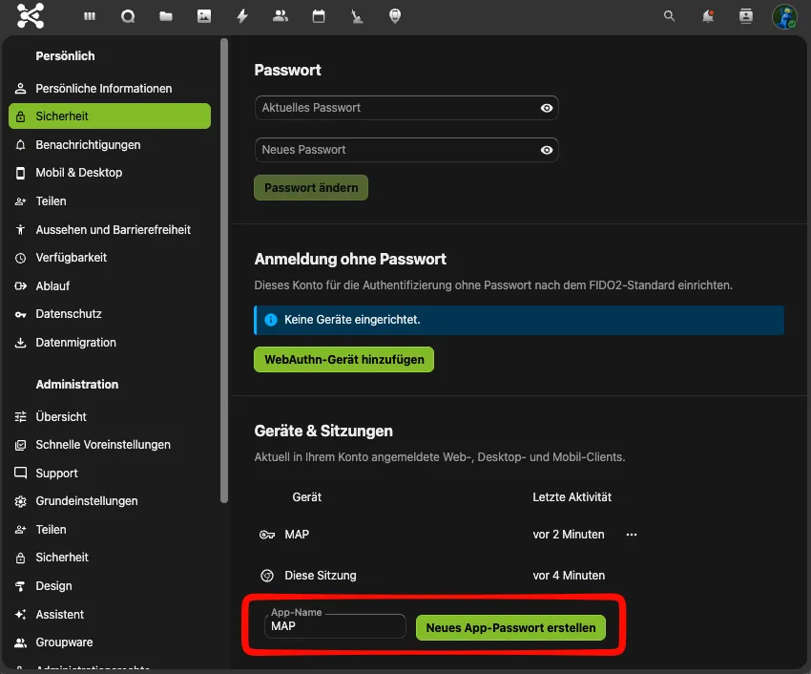Open Benachrichtigungen settings
The width and height of the screenshot is (811, 674).
(110, 145)
